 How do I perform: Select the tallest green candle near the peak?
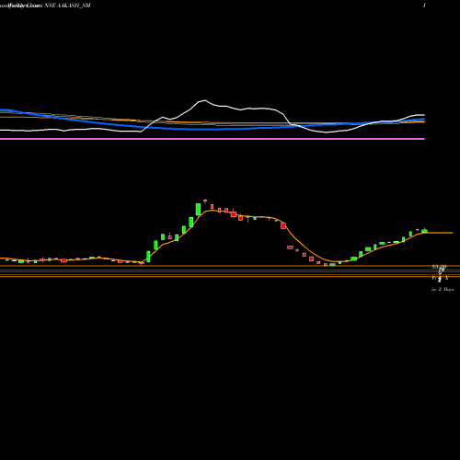(198, 209)
